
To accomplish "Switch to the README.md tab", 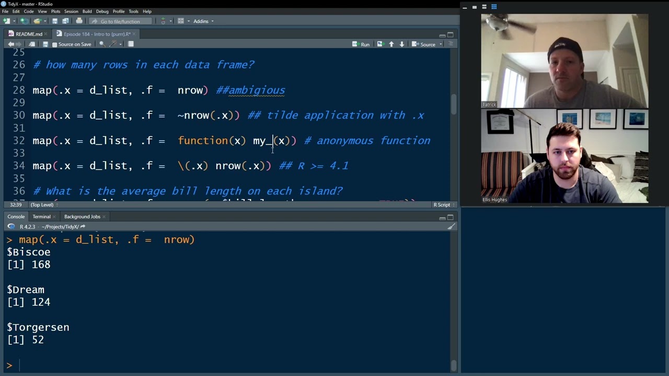I will (x=29, y=34).
